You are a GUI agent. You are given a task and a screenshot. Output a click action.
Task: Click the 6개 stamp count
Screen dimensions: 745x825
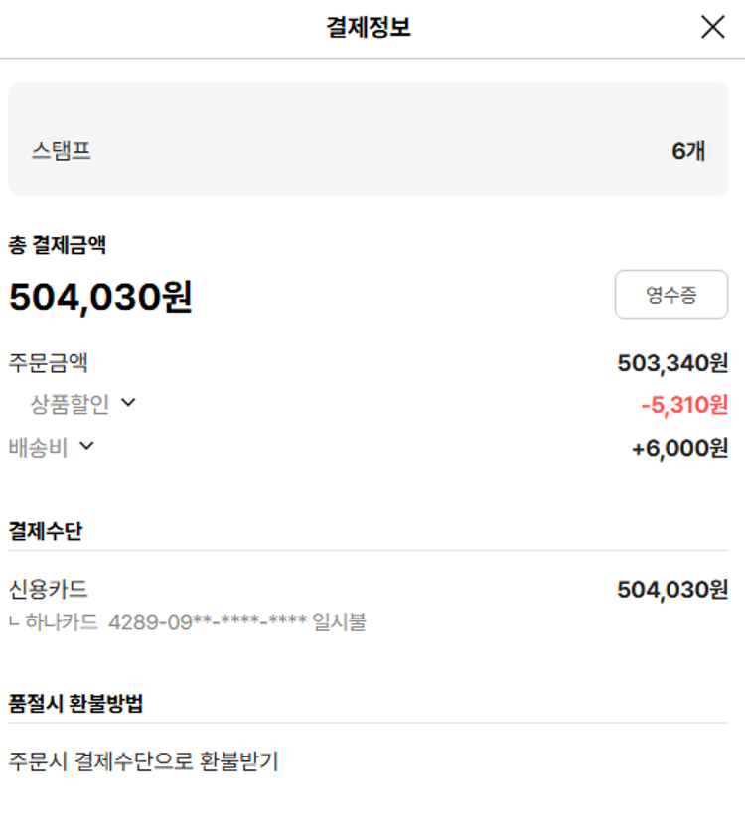pyautogui.click(x=688, y=151)
